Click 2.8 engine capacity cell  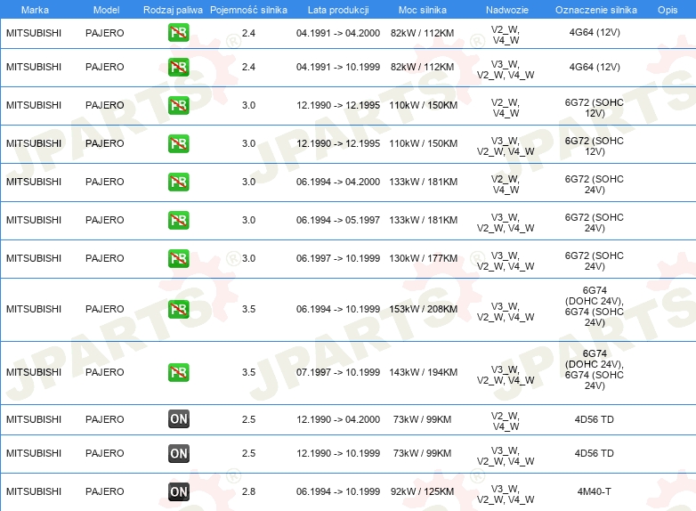point(248,491)
